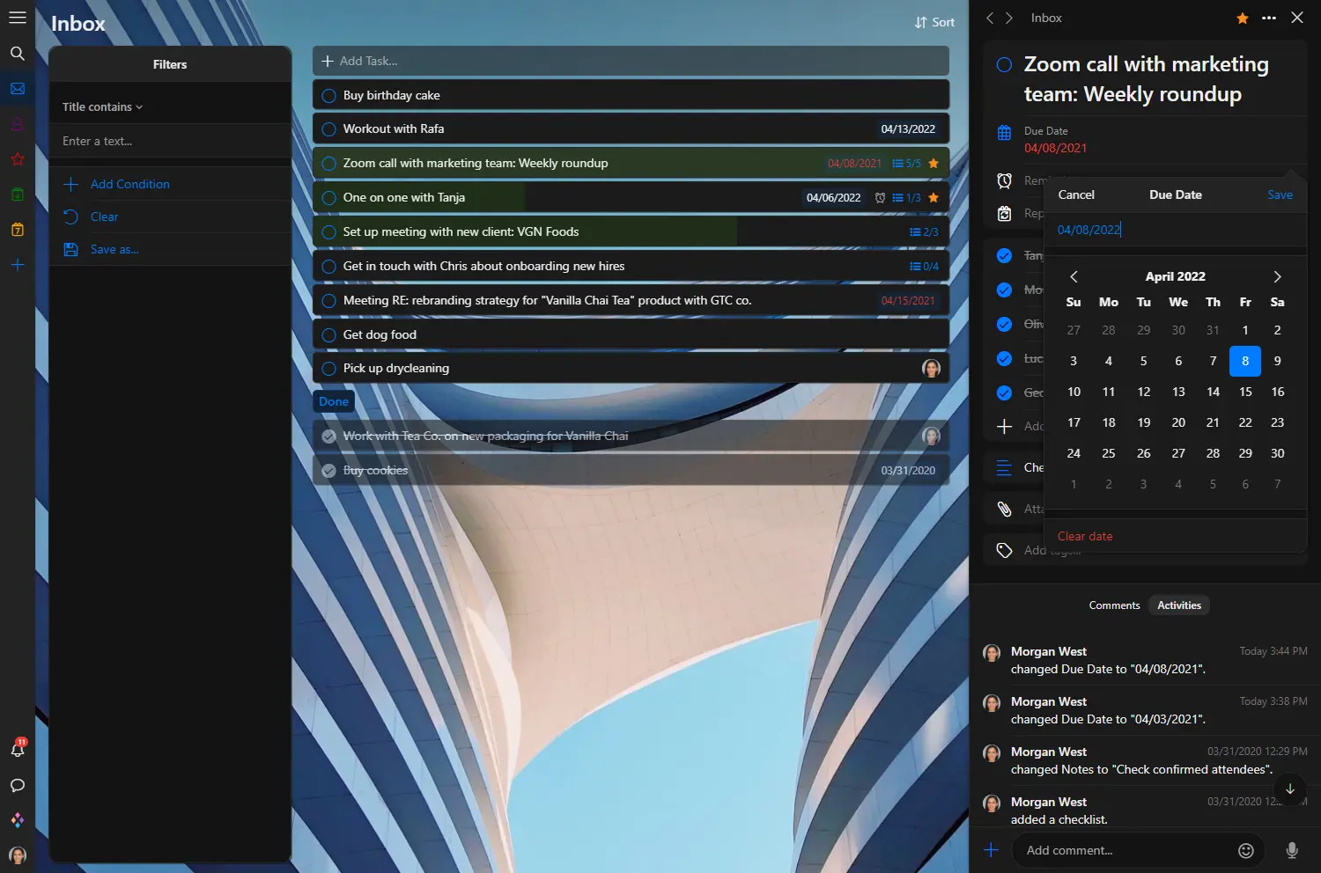The image size is (1321, 873).
Task: Open the Sort options
Action: 934,23
